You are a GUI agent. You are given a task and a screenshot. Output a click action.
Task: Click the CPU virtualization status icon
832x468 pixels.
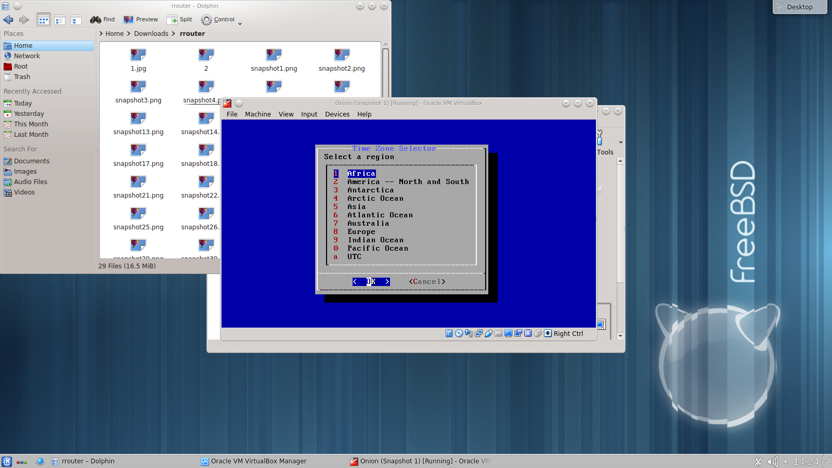click(528, 333)
